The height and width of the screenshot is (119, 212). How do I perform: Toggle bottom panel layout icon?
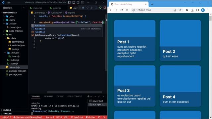pyautogui.click(x=74, y=2)
